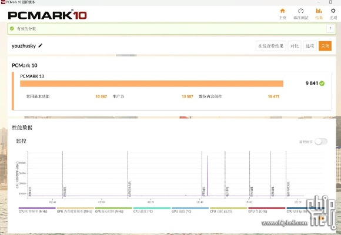341x235 pixels.
Task: Click the 05:00 time label on chart axis
Action: [x=102, y=202]
